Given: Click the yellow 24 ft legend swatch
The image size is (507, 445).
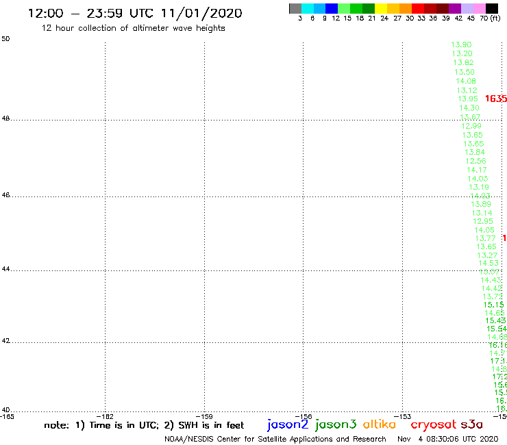Looking at the screenshot, I should pos(381,8).
